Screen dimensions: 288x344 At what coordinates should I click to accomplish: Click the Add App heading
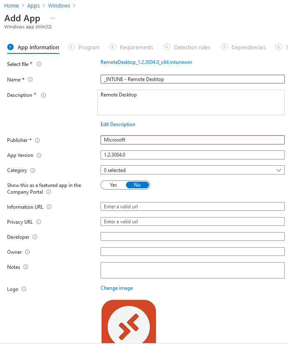click(23, 18)
